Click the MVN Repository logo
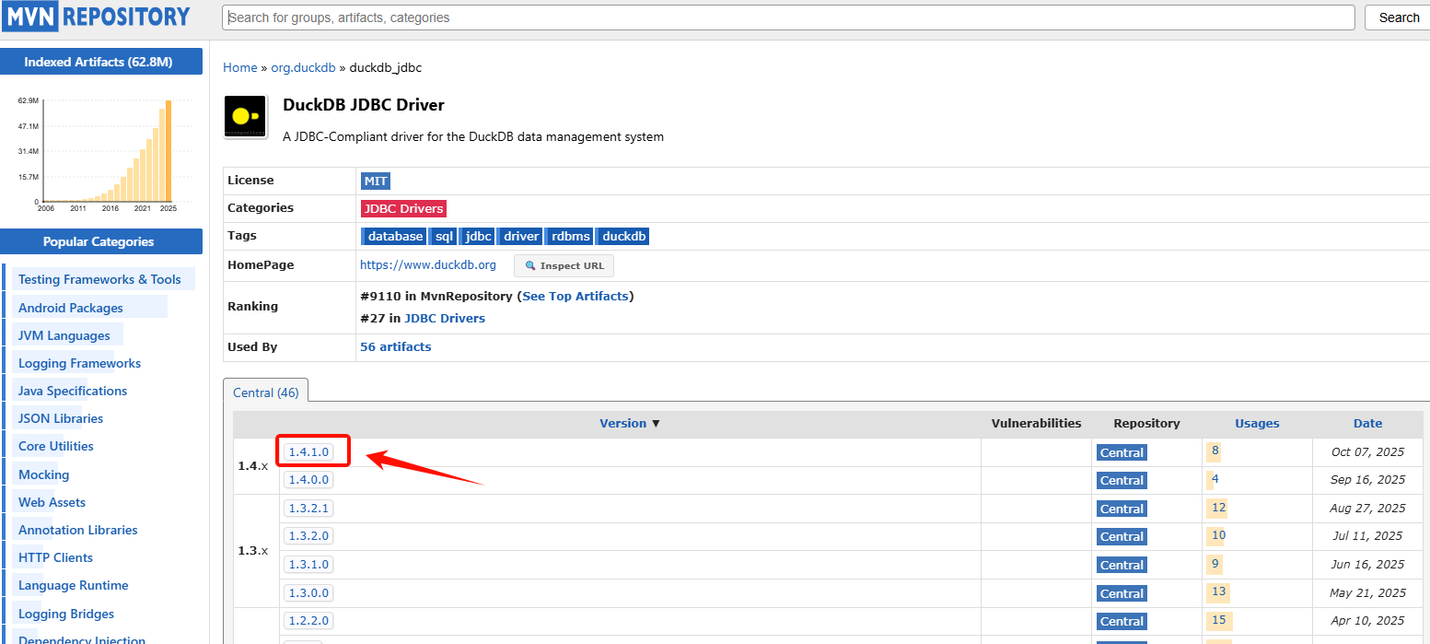Image resolution: width=1430 pixels, height=644 pixels. 97,17
